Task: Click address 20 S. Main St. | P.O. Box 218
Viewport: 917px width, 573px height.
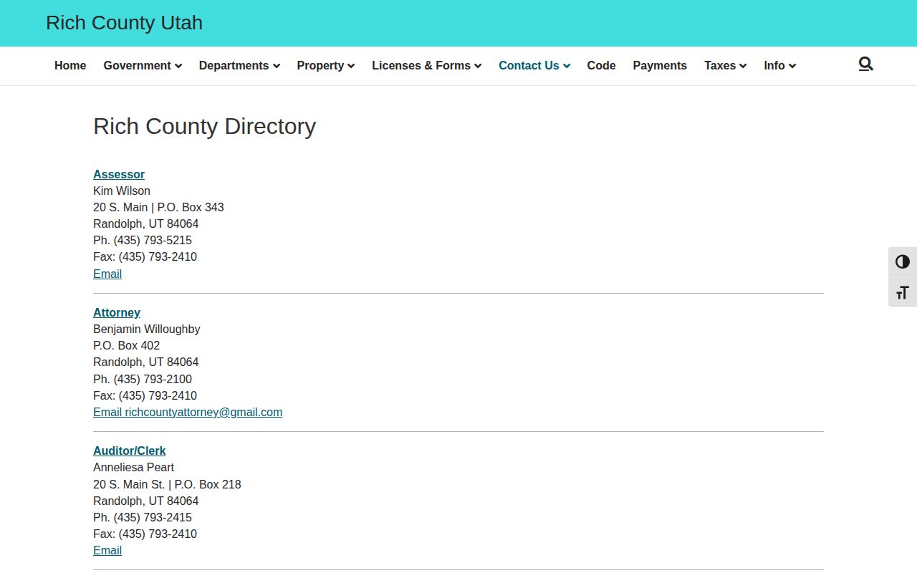Action: coord(167,484)
